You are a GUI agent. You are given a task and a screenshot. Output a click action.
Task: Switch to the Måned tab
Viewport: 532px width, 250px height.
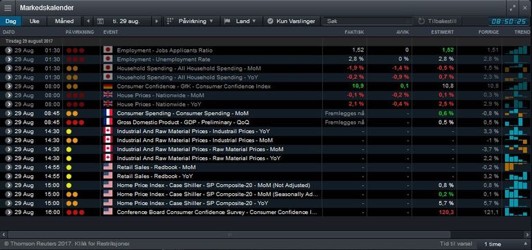[64, 21]
